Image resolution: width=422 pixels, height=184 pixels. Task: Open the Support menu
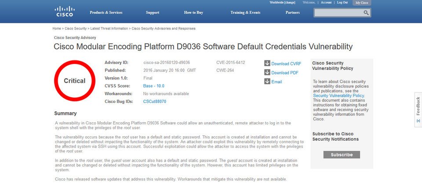(153, 13)
